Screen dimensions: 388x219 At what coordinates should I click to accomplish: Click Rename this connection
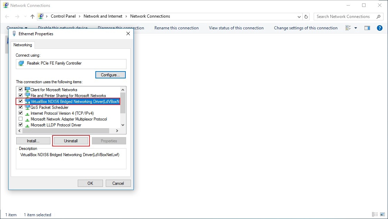point(176,28)
